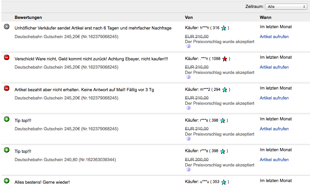310x188 pixels.
Task: Open 'Artikel aufrufen' for the 'Unhöflicher Verkäufer' review
Action: pyautogui.click(x=274, y=36)
